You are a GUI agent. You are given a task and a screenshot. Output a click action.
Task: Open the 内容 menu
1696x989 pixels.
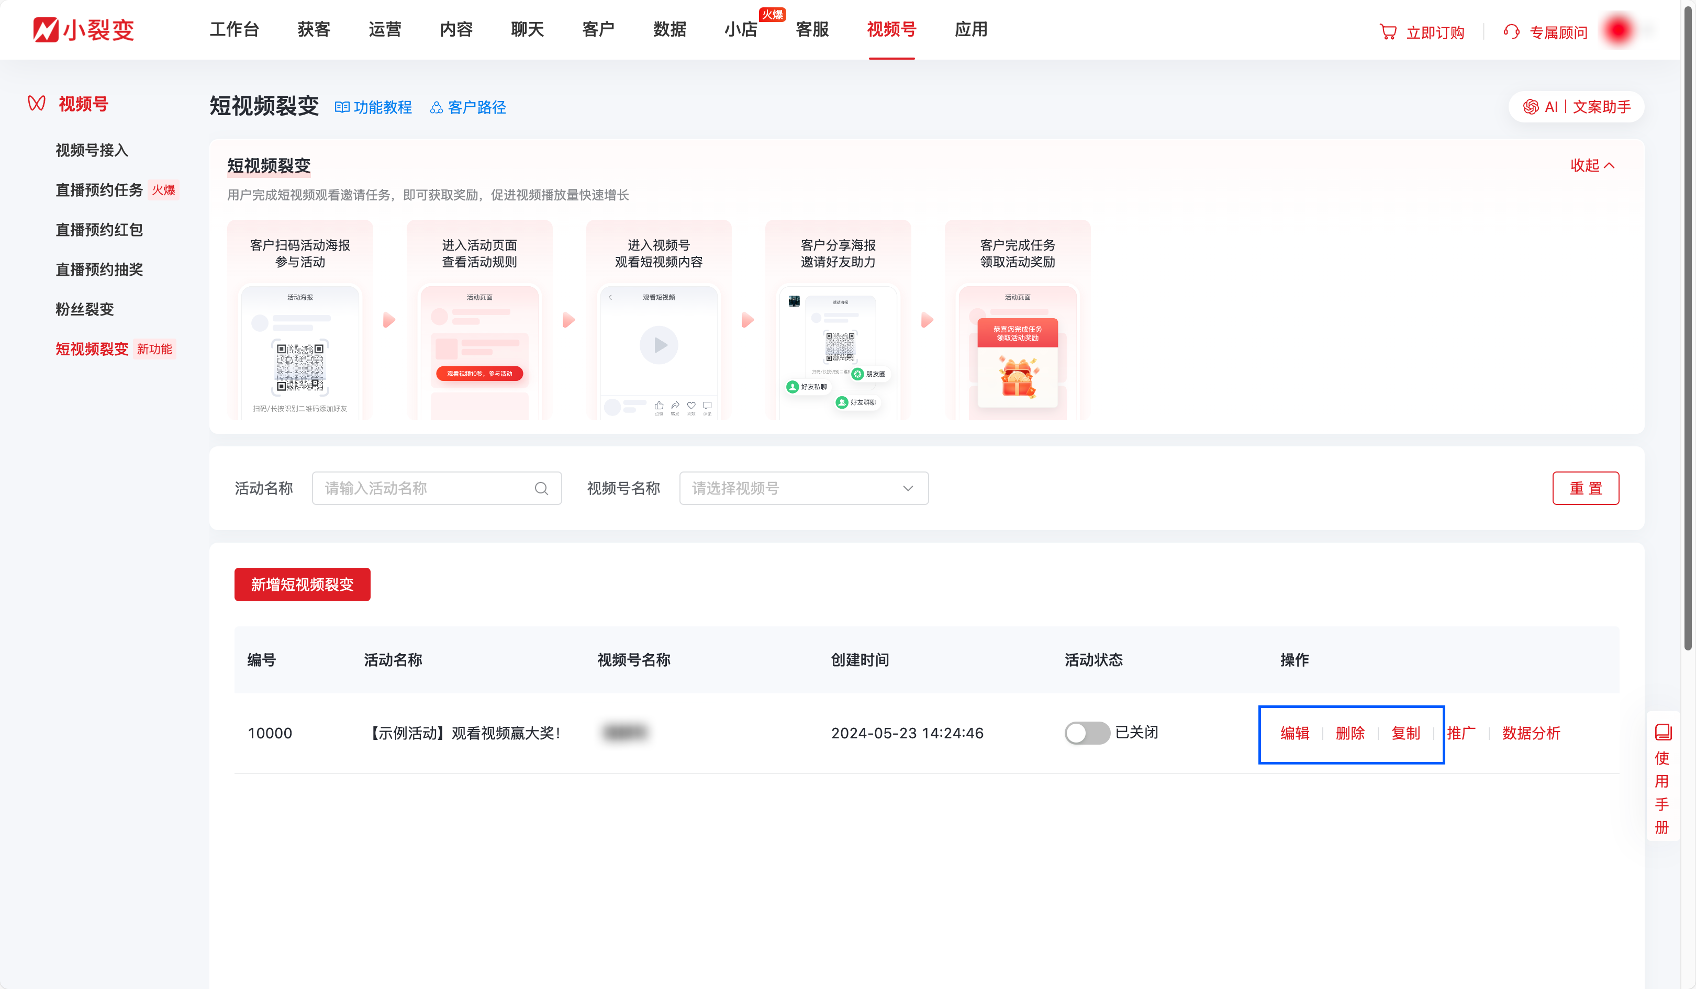point(456,30)
